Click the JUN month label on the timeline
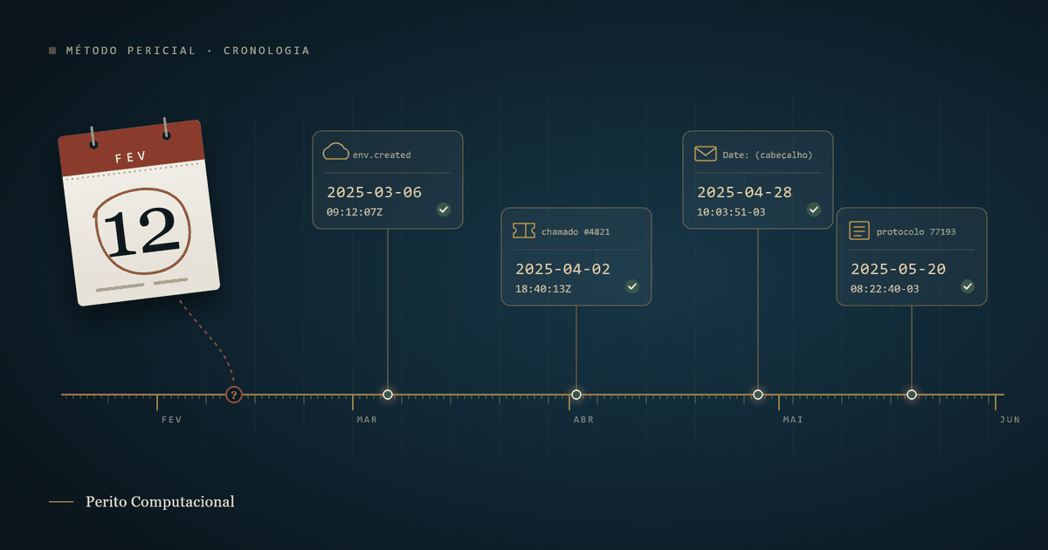 tap(1010, 420)
